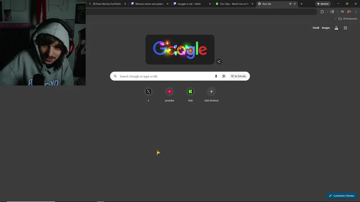This screenshot has width=360, height=202.
Task: Open the Chrome three-dot menu
Action: (356, 12)
